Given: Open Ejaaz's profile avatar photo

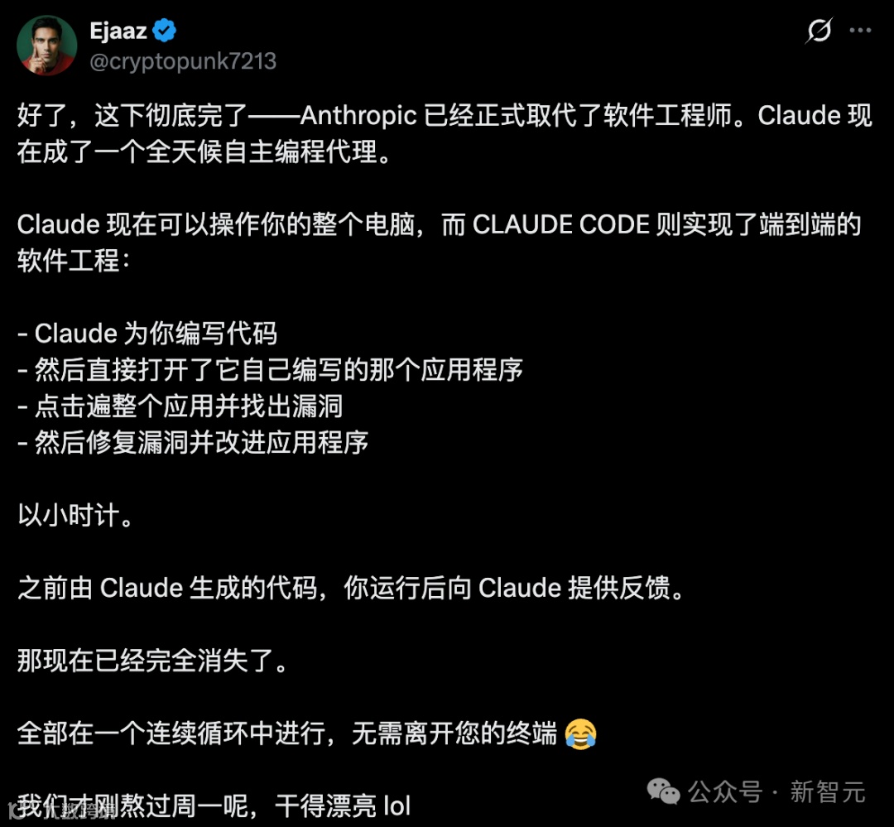Looking at the screenshot, I should click(x=46, y=46).
